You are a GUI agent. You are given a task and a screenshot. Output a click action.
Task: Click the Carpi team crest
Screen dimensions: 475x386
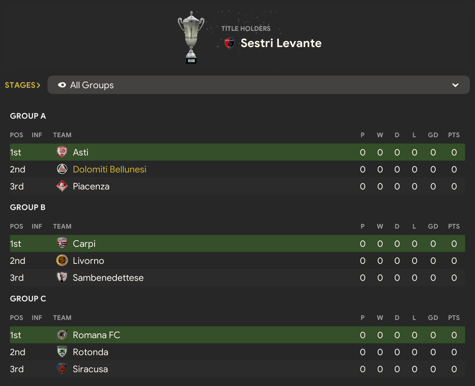click(62, 244)
